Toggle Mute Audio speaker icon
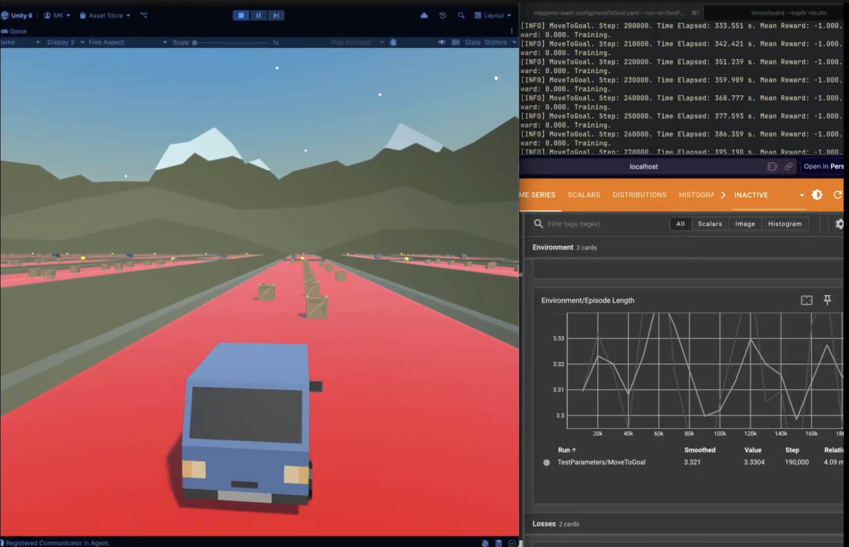849x547 pixels. point(442,42)
